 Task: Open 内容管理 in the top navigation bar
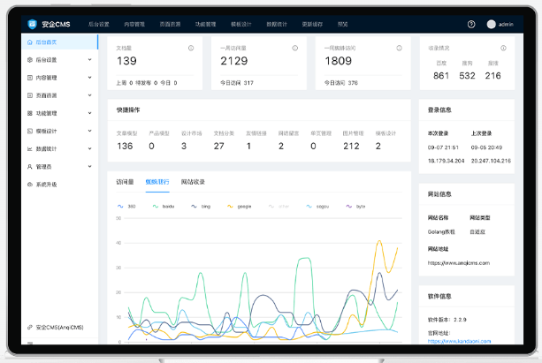(134, 24)
